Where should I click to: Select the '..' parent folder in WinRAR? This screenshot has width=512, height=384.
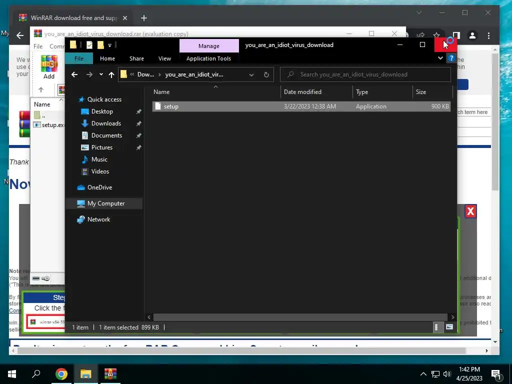pyautogui.click(x=40, y=115)
